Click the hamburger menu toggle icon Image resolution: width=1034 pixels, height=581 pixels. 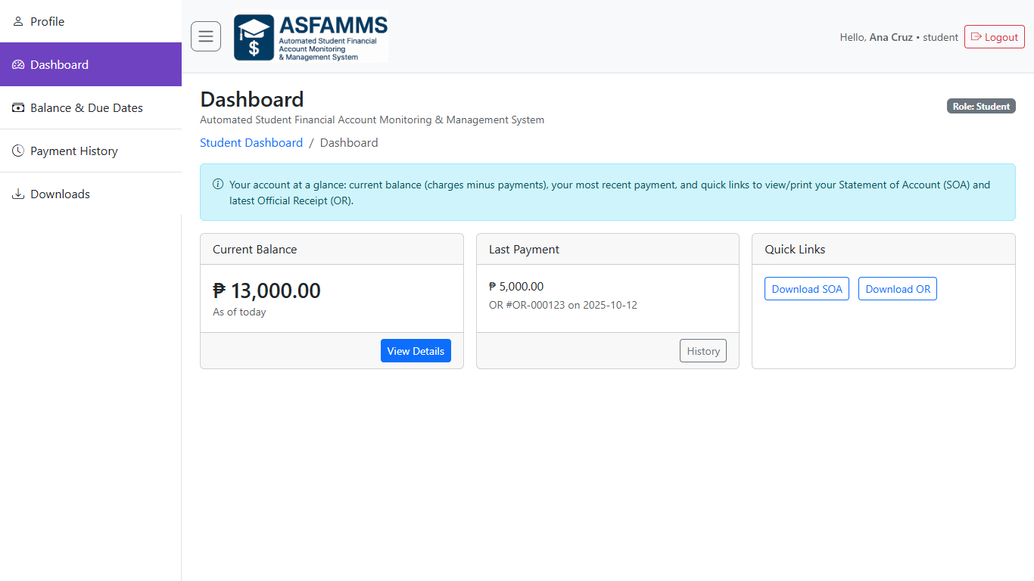(x=206, y=36)
